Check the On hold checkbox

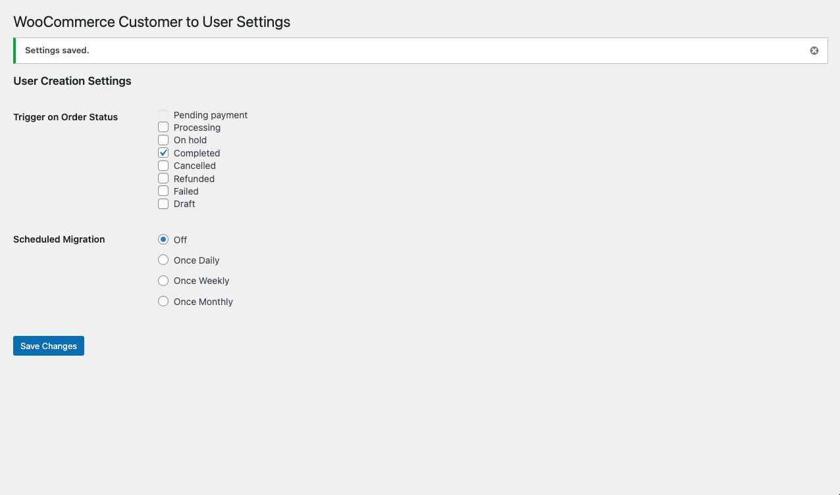point(163,140)
